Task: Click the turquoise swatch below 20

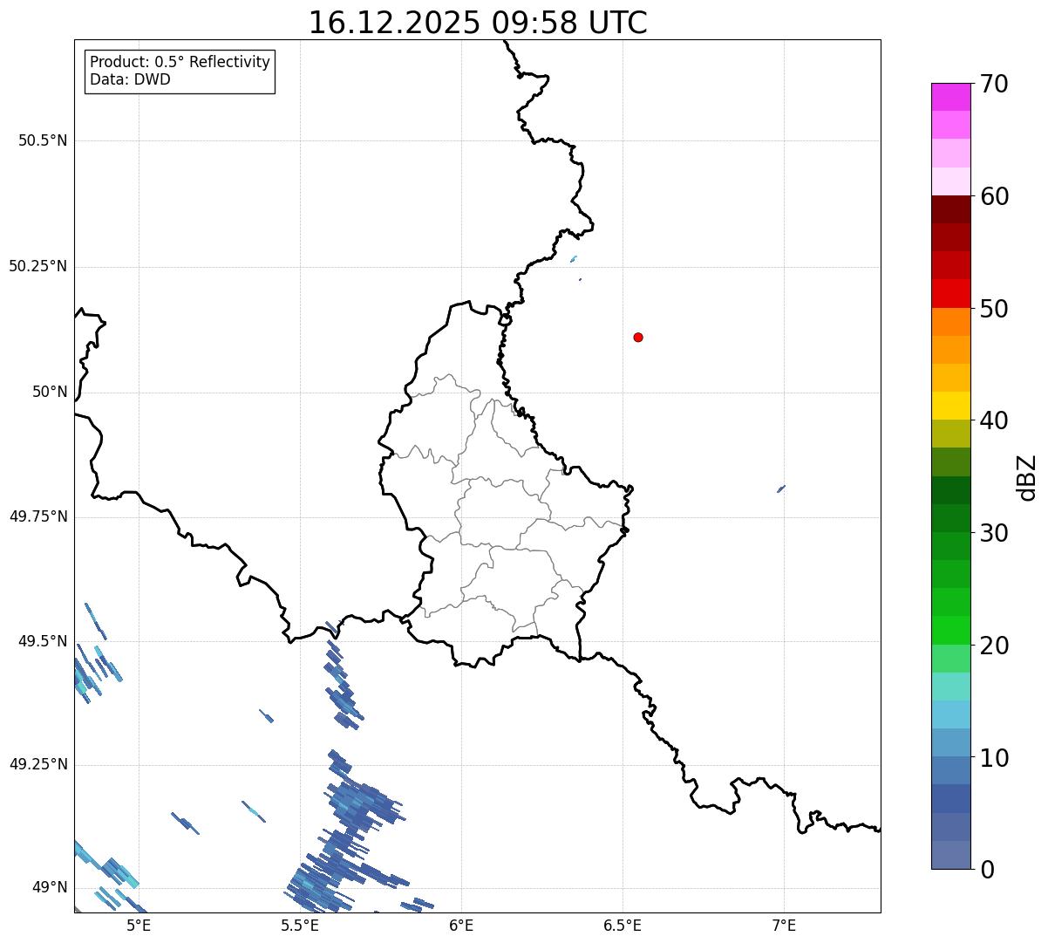Action: [950, 687]
